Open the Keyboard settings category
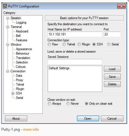The width and height of the screenshot is (129, 136). (22, 31)
